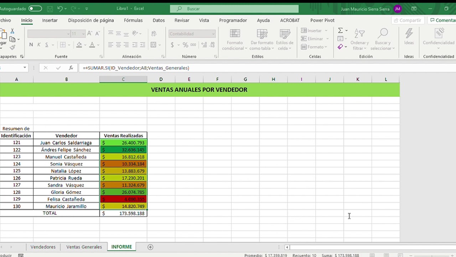Open ribbon display options icon
Image resolution: width=456 pixels, height=257 pixels.
[414, 9]
